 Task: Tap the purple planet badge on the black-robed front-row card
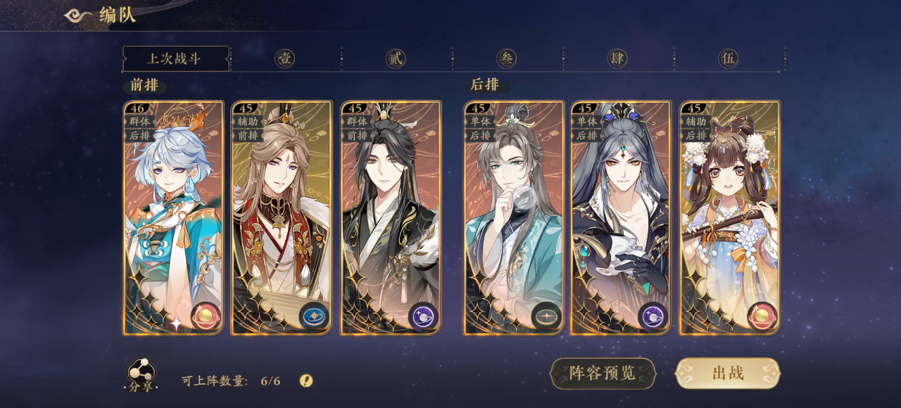[x=423, y=317]
